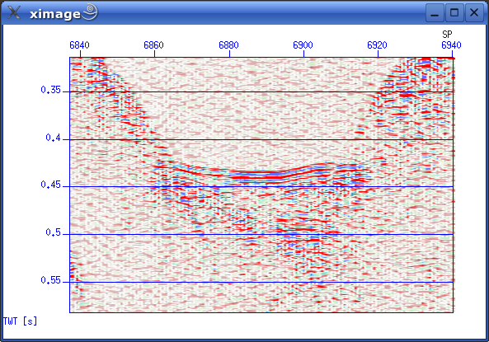This screenshot has height=342, width=489.
Task: Click the TWT [s] axis label
Action: click(x=20, y=321)
